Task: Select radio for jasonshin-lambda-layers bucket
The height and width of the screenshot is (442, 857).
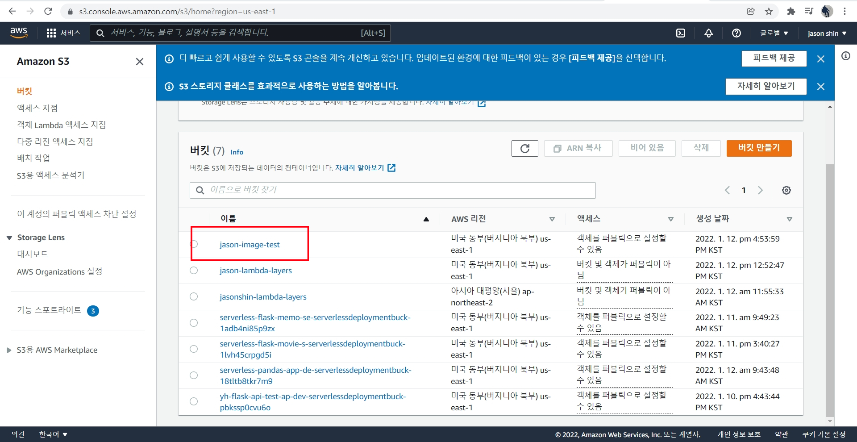Action: [x=194, y=296]
